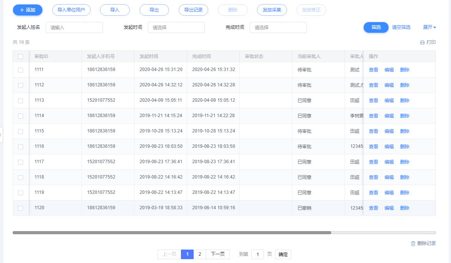Screen dimensions: 451x263
Task: Open the 完成时间 date picker
Action: [278, 28]
